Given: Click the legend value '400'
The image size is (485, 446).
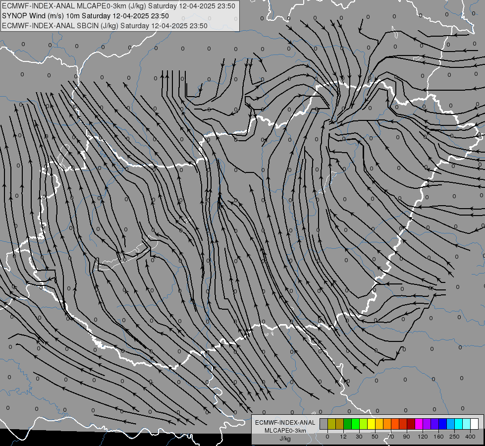Looking at the screenshot, I should tap(470, 437).
